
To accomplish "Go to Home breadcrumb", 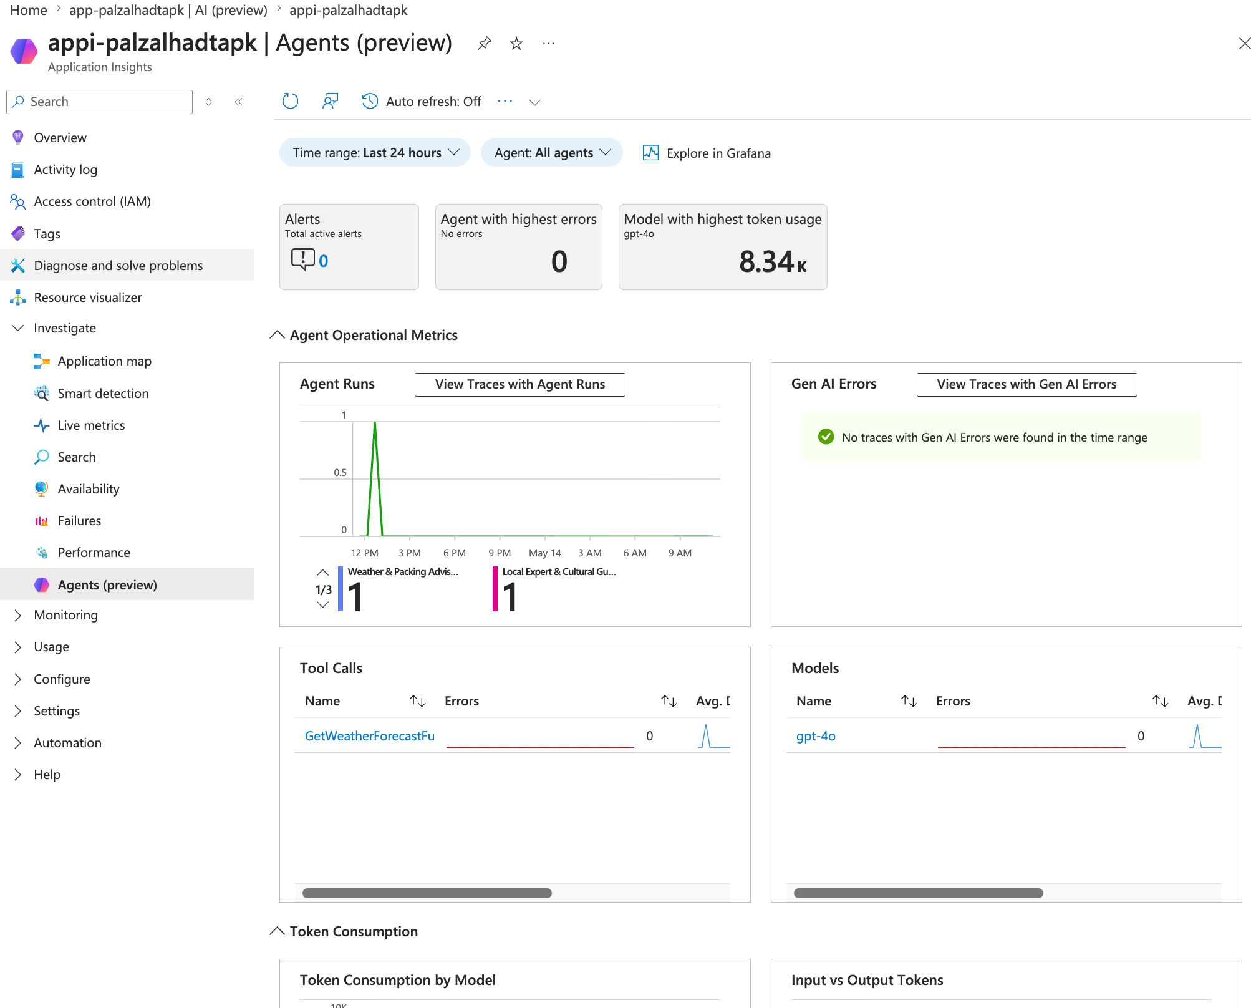I will click(29, 11).
